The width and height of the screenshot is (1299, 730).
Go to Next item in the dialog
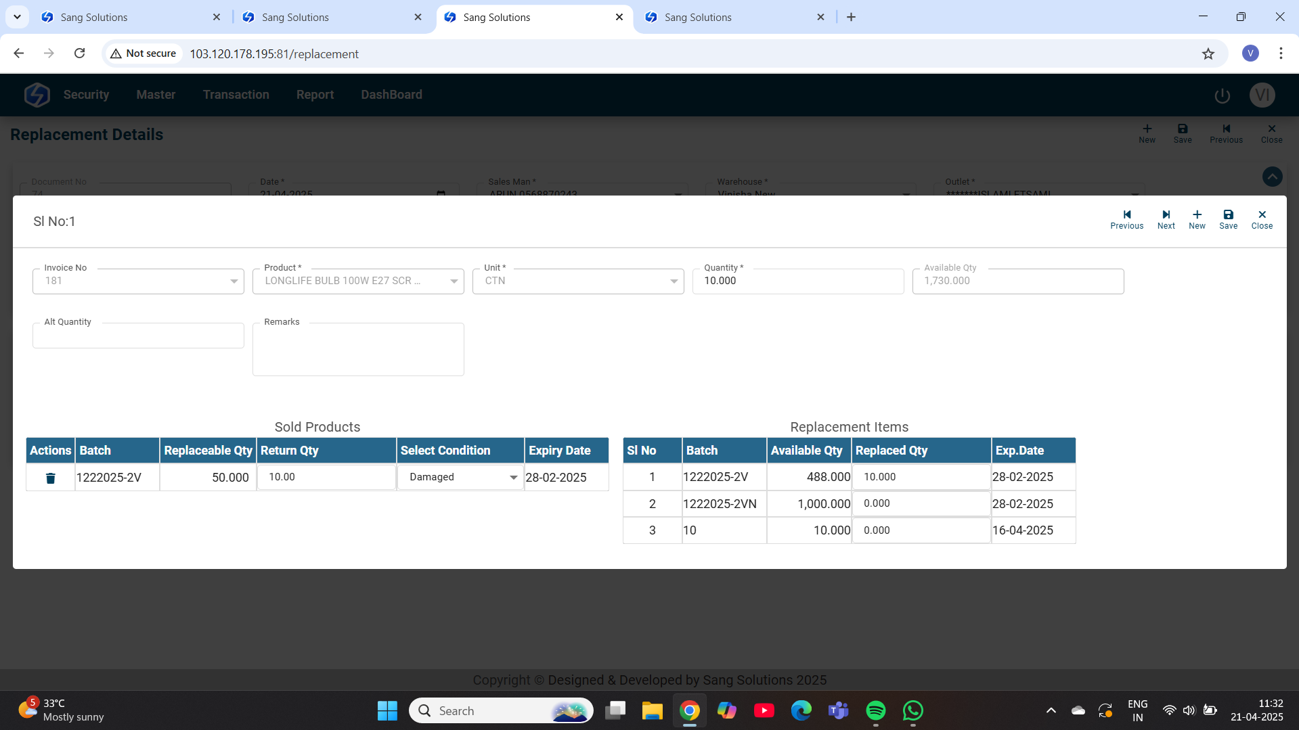(x=1166, y=219)
